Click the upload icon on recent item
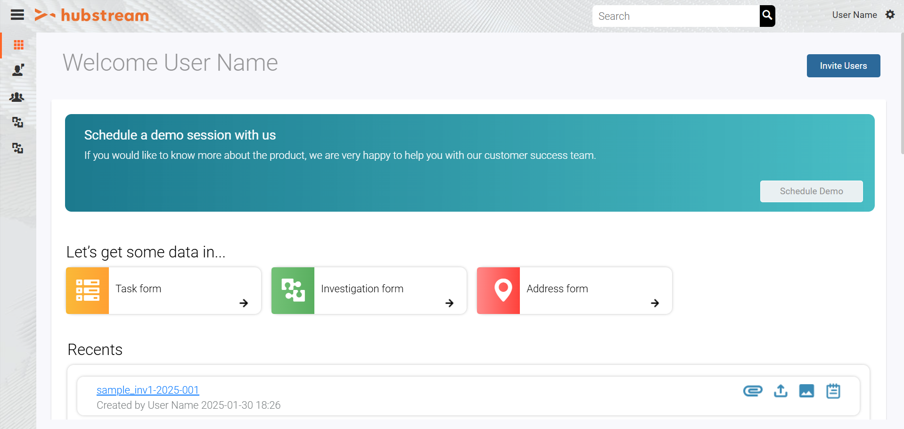Screen dimensions: 904x429 point(781,391)
